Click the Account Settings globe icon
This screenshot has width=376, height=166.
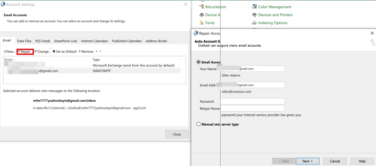click(x=3, y=4)
